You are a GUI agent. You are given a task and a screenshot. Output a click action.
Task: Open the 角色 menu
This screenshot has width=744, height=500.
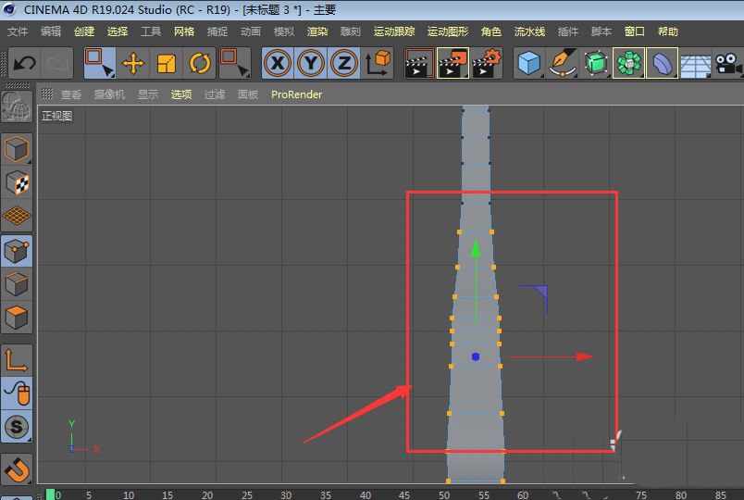point(491,31)
